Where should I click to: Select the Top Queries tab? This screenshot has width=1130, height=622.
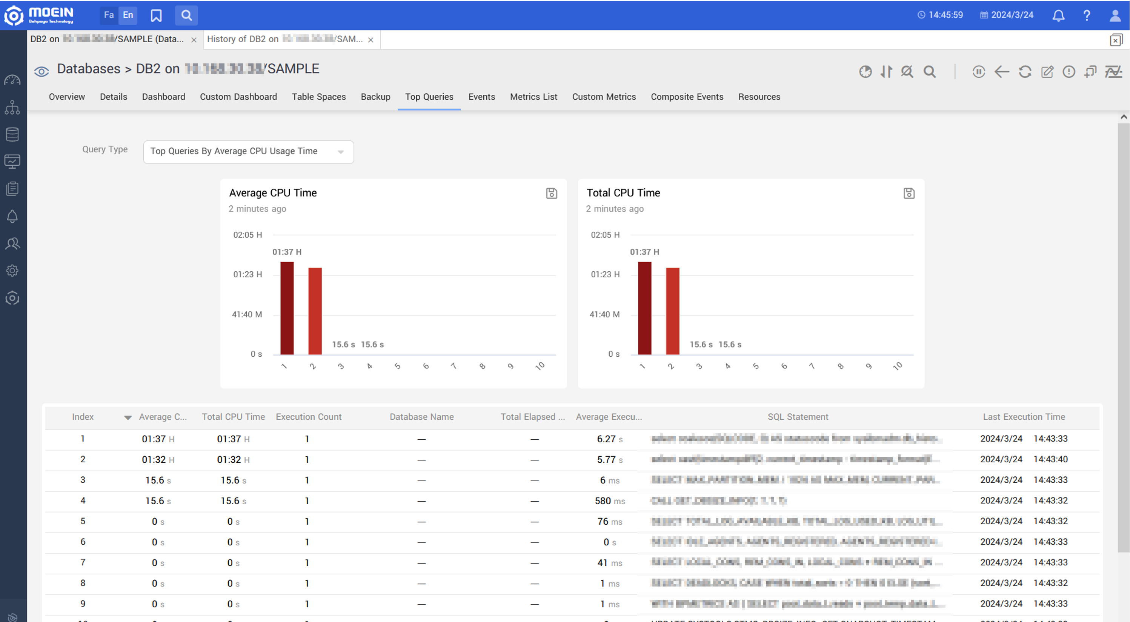click(x=429, y=97)
